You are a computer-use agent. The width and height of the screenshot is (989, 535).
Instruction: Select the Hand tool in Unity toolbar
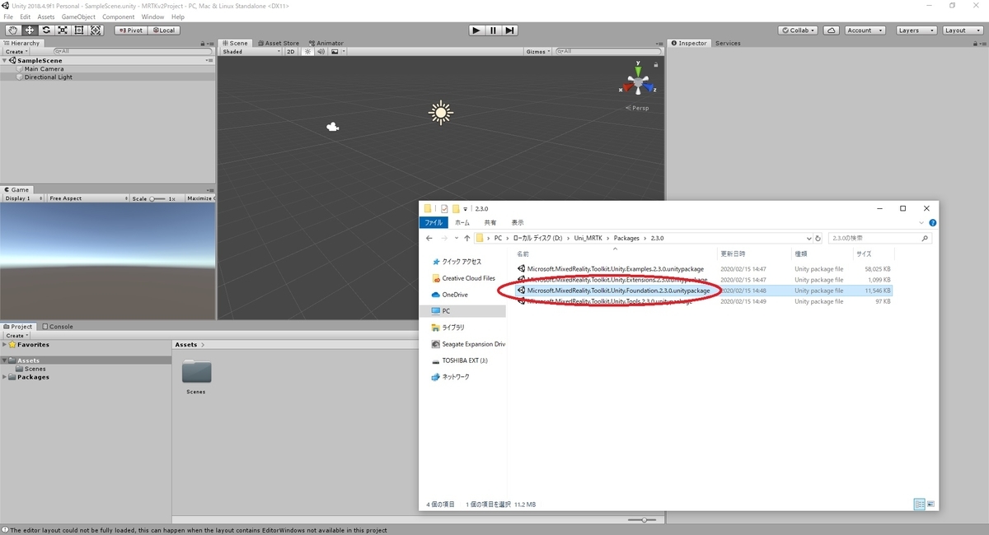point(12,30)
